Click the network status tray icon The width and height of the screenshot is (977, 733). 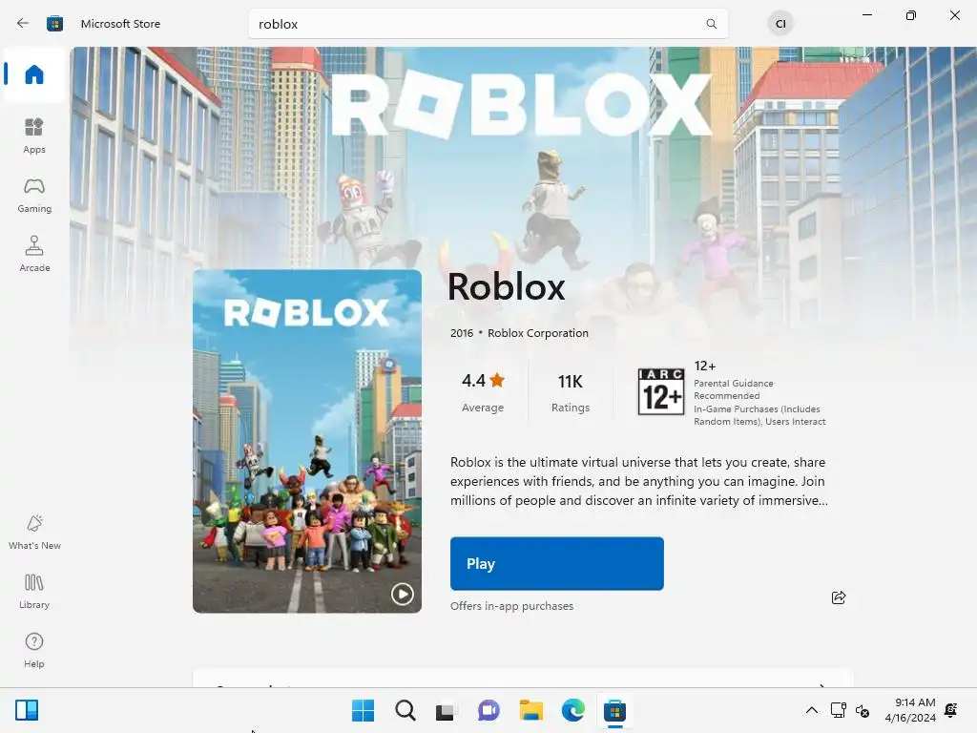(838, 710)
